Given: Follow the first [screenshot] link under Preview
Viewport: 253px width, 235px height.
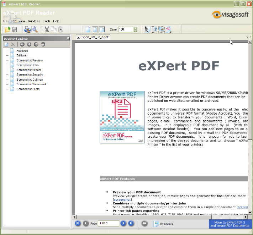Looking at the screenshot, I should pyautogui.click(x=122, y=200).
